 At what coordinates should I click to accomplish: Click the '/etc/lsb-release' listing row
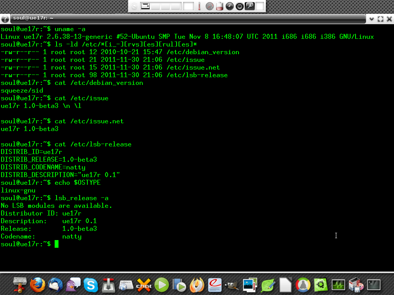(114, 75)
